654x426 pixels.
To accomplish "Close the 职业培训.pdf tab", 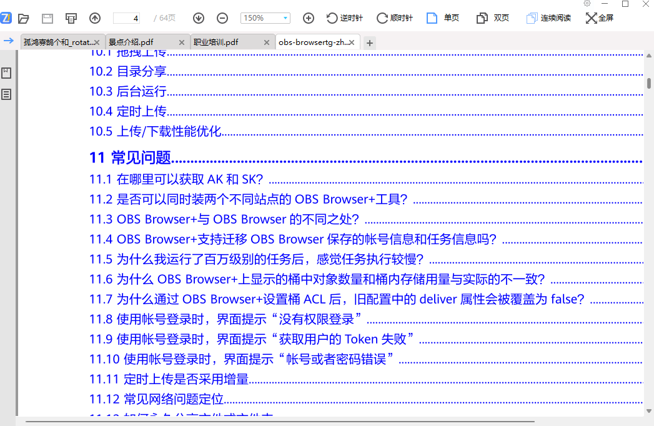I will coord(267,42).
